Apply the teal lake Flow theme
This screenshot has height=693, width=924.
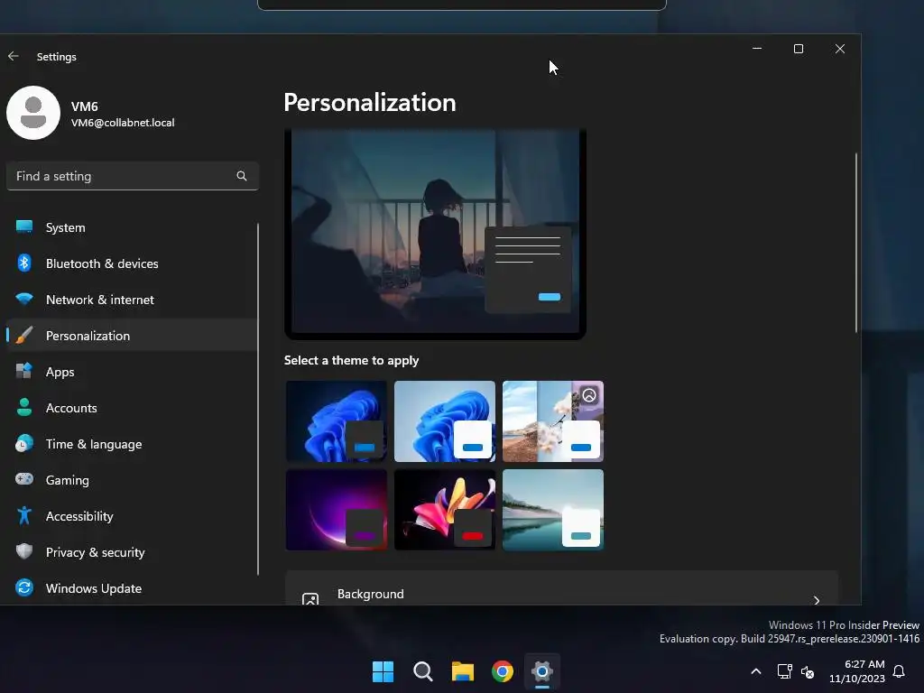(553, 509)
